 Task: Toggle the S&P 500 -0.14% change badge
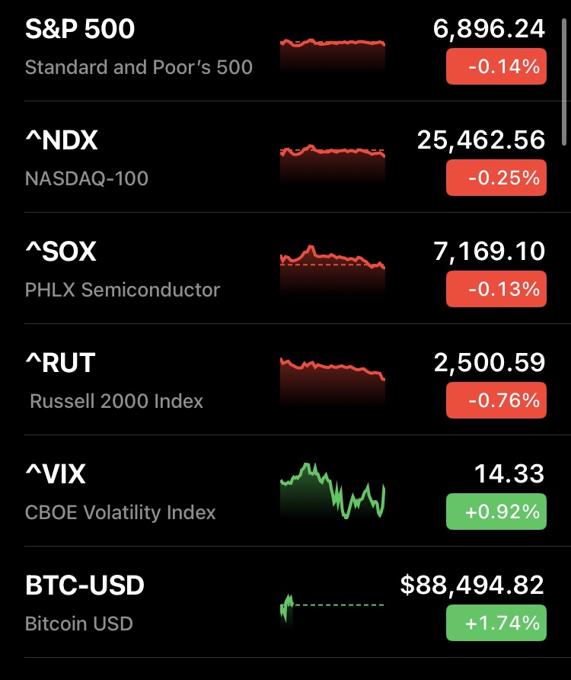(496, 67)
